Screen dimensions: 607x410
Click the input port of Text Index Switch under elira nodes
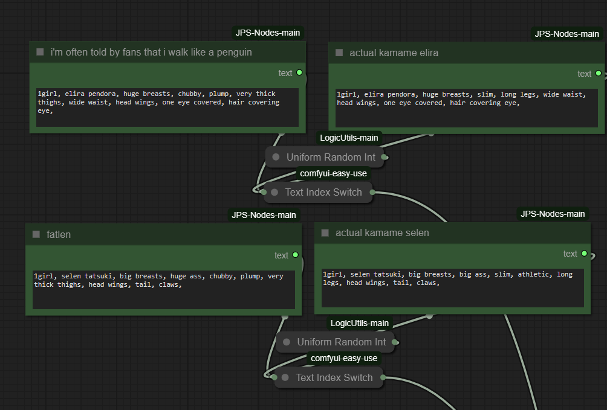pos(264,192)
